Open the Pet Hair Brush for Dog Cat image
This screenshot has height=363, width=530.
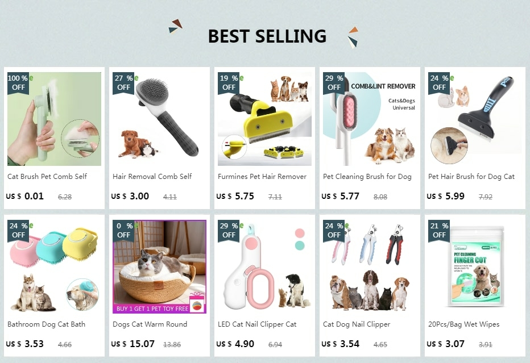[475, 119]
